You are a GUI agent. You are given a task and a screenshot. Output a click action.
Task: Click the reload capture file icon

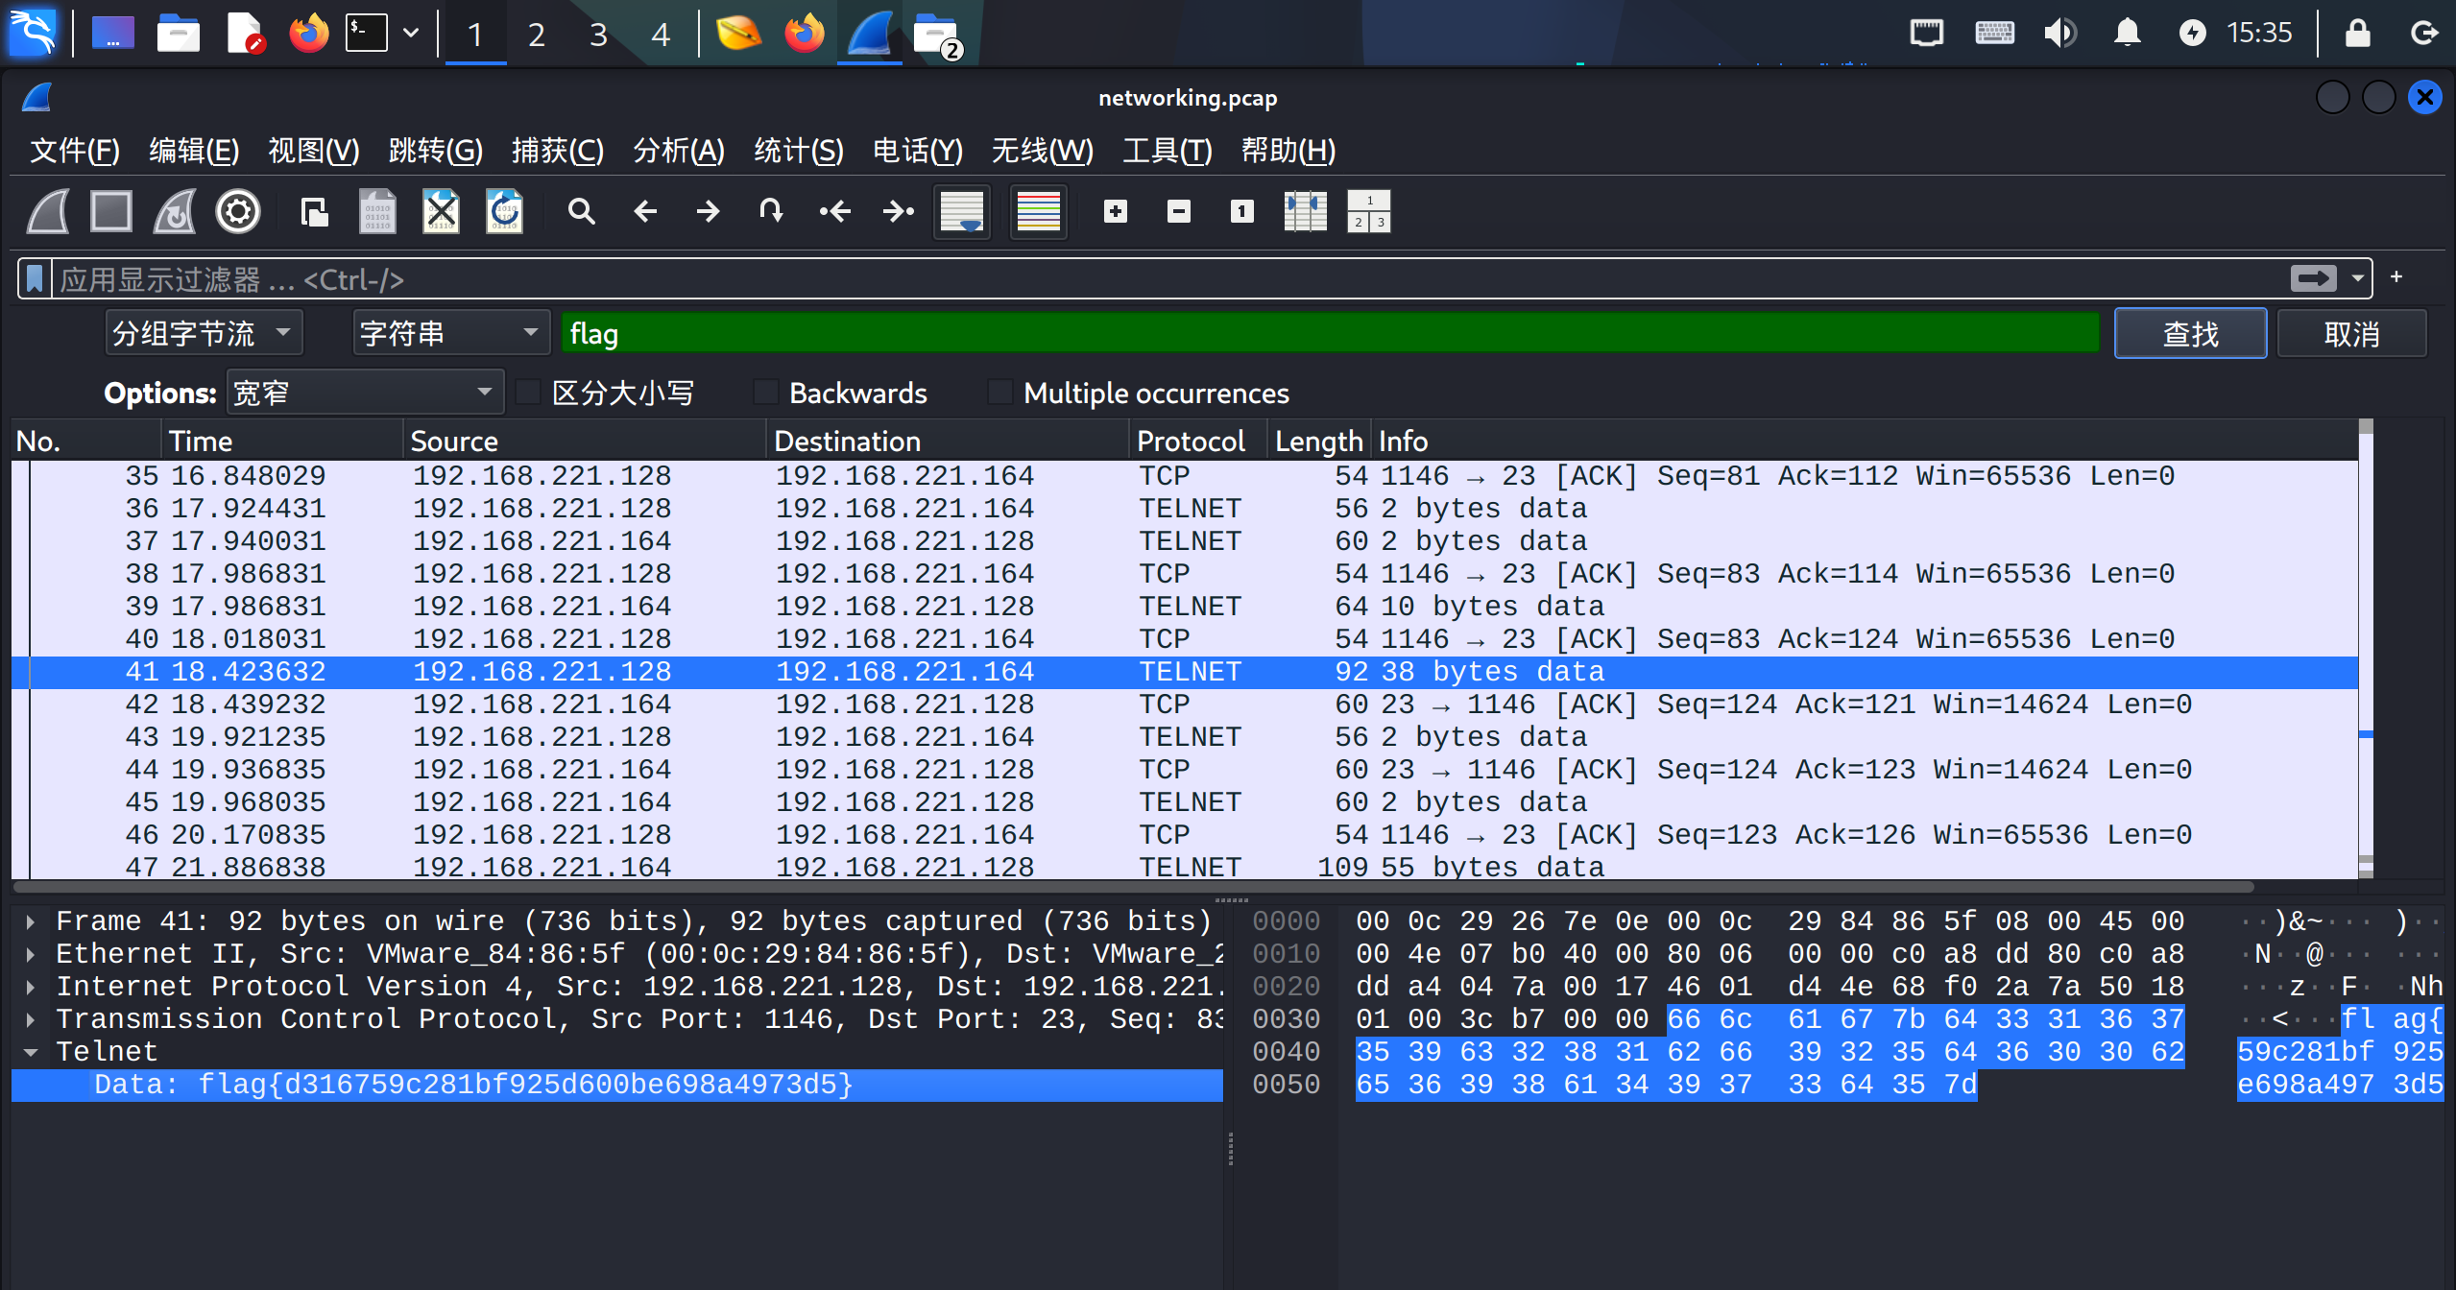(504, 211)
